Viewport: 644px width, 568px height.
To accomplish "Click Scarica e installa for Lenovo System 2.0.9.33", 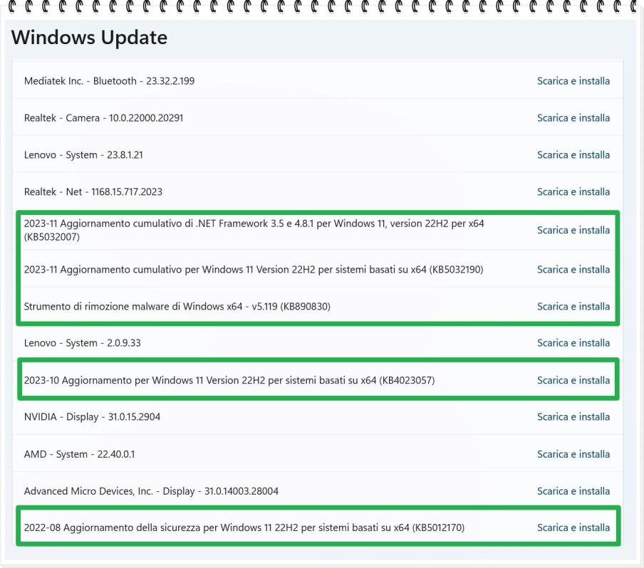I will tap(573, 343).
